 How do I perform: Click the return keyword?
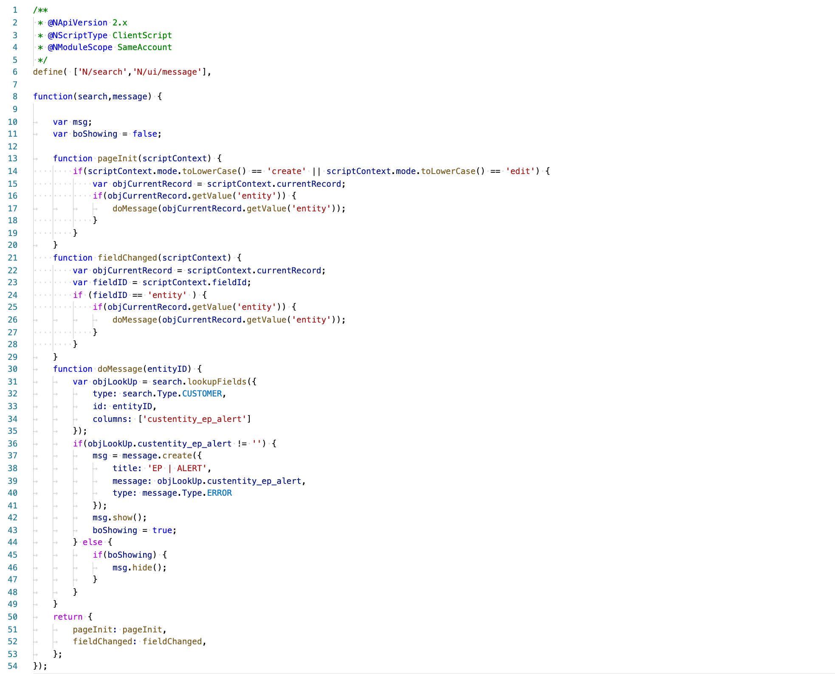point(68,617)
